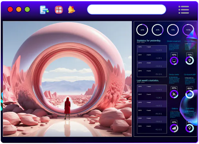Open the yellow notification bell
The image size is (199, 144).
[x=72, y=10]
